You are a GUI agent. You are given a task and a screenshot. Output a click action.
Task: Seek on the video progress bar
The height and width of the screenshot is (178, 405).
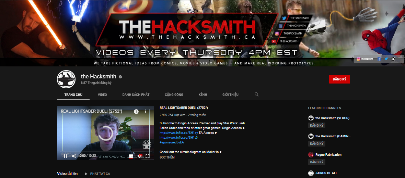[103, 152]
